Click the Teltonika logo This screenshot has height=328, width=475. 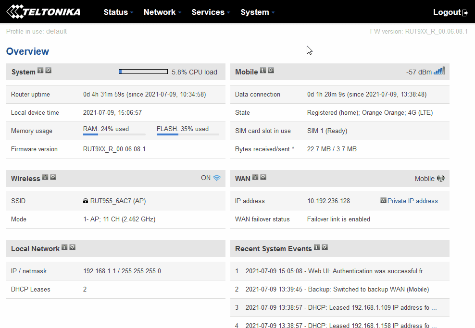(43, 12)
